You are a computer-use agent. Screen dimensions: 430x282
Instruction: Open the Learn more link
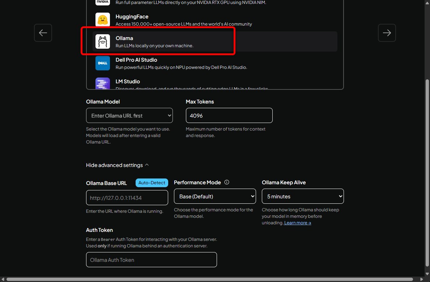pos(298,222)
